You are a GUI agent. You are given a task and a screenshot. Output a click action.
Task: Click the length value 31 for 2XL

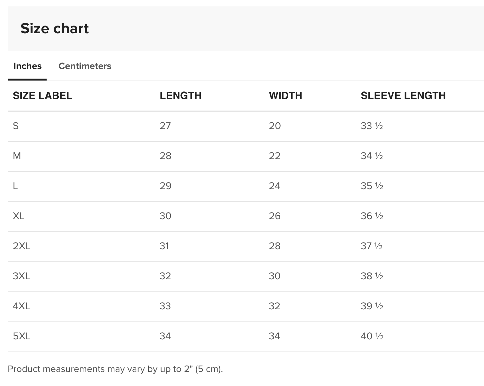(164, 246)
